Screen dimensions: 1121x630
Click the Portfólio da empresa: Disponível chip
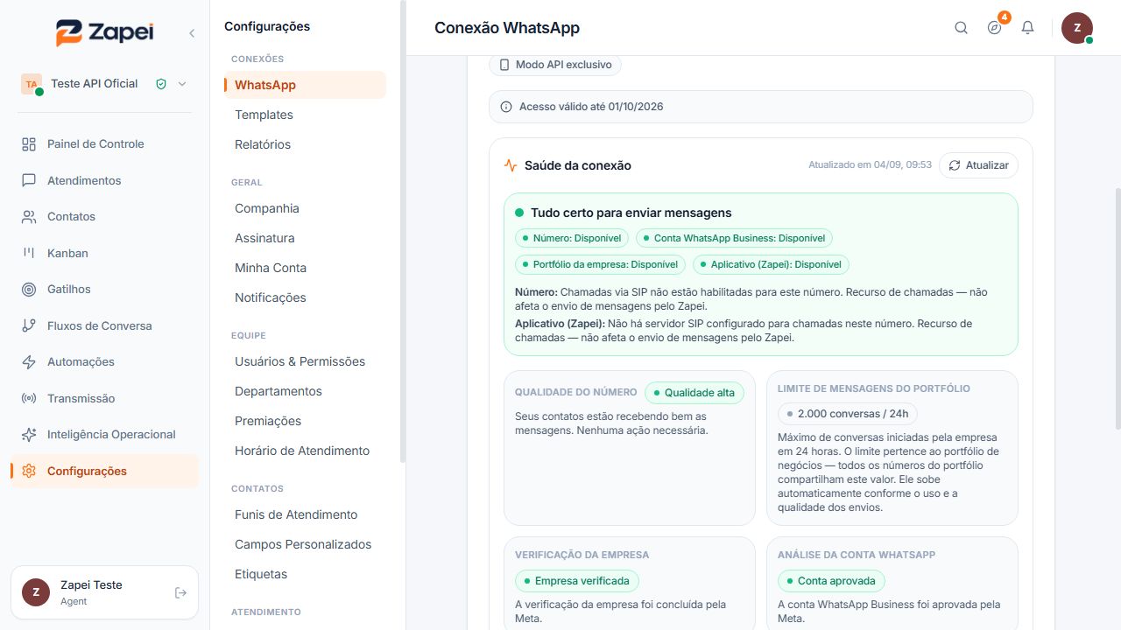600,264
